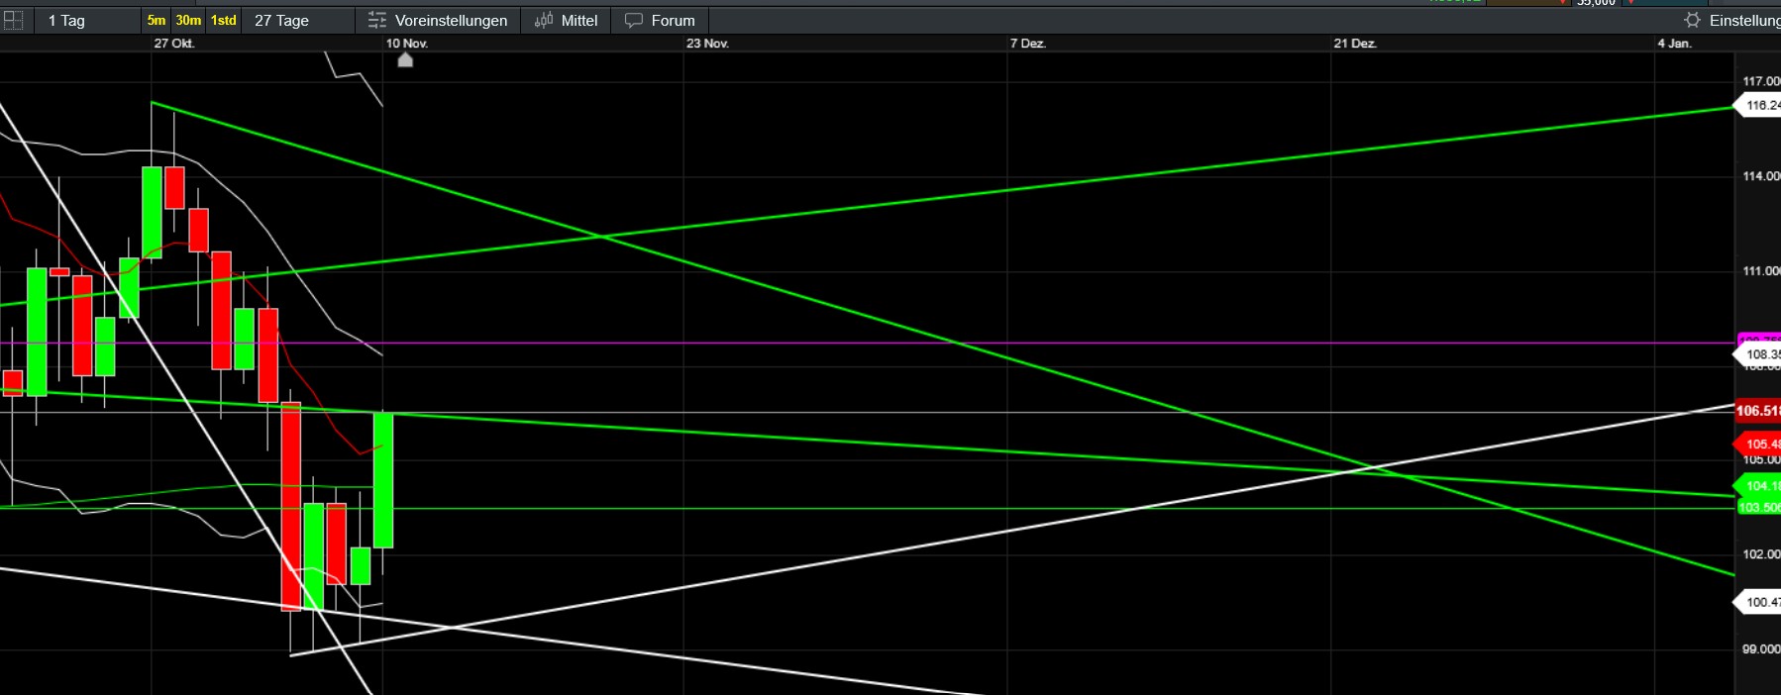
Task: Switch to the 30m interval
Action: (188, 20)
